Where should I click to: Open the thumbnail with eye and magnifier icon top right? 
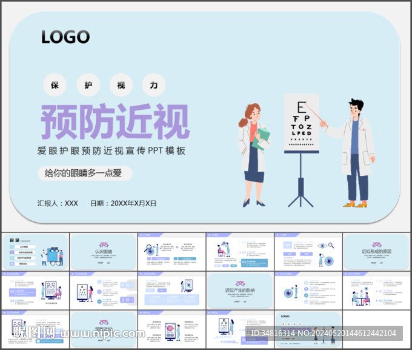[308, 252]
